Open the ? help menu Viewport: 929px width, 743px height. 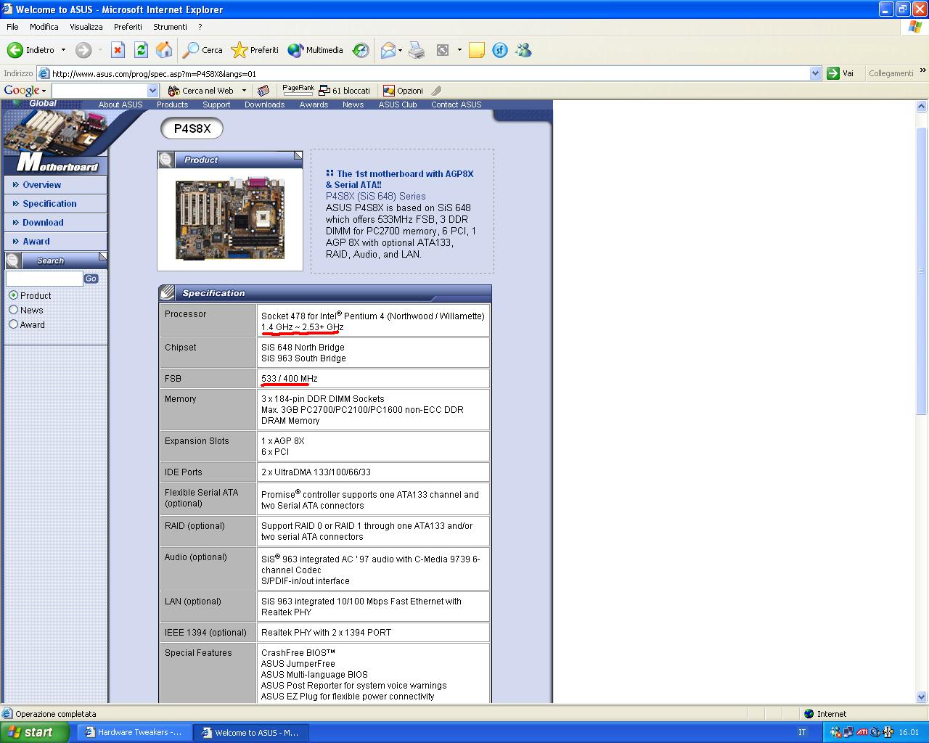tap(200, 27)
